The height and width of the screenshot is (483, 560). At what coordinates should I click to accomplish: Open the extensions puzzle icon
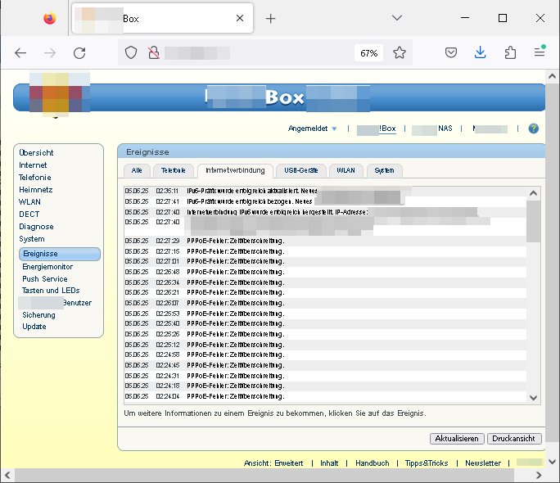pos(510,52)
